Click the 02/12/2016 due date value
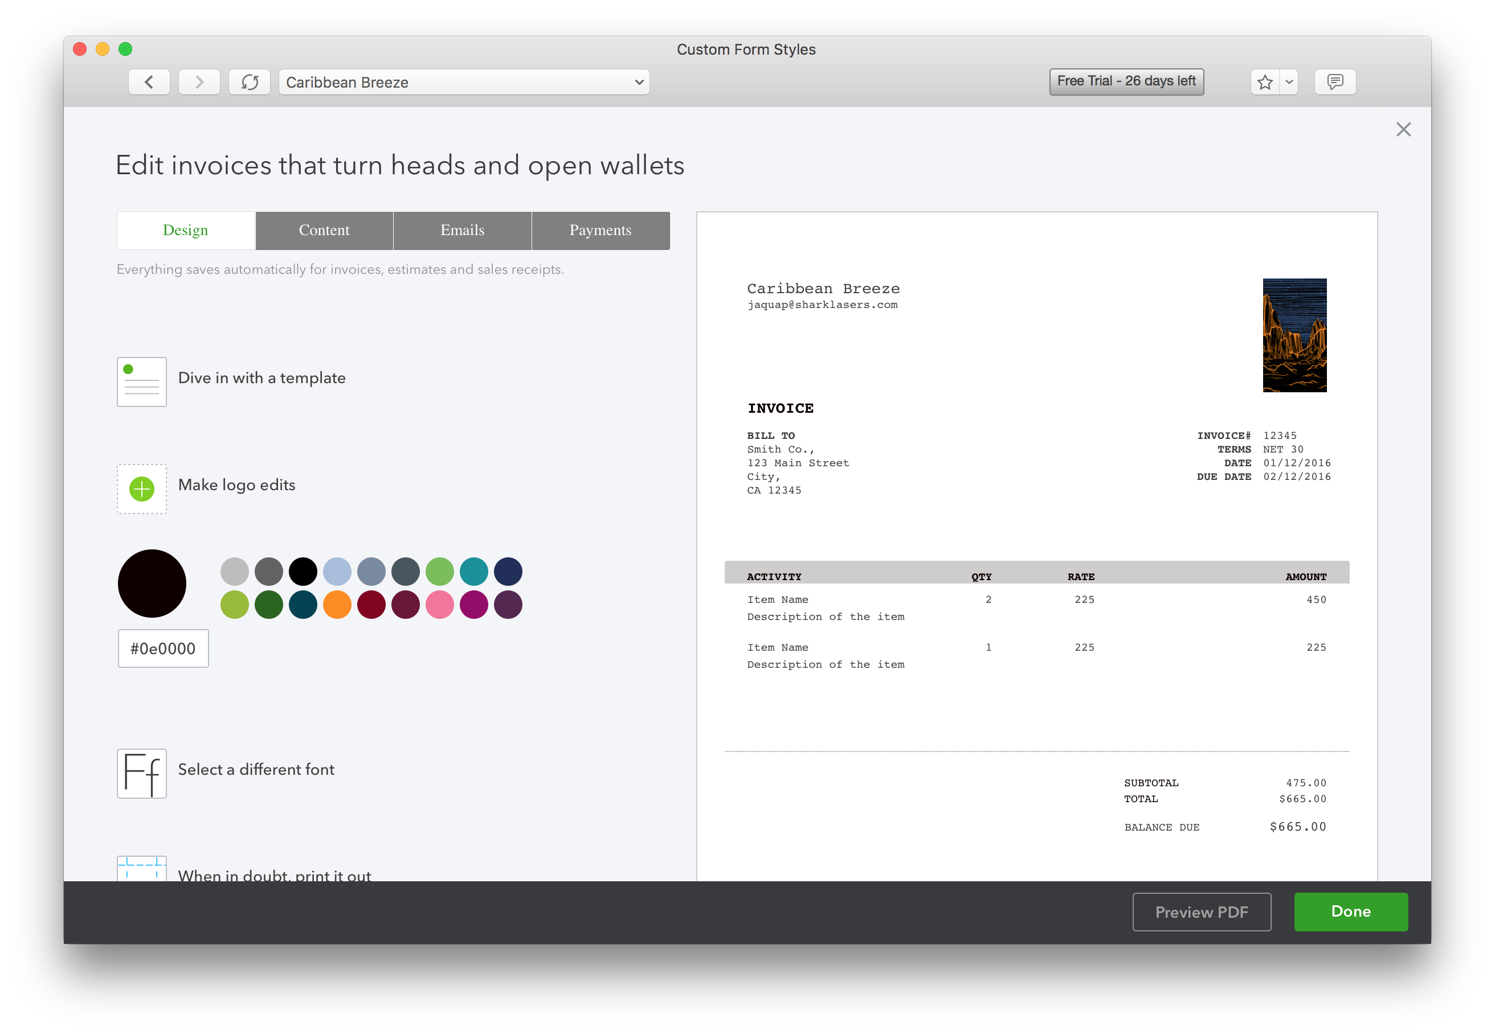Viewport: 1495px width, 1035px height. [1297, 477]
